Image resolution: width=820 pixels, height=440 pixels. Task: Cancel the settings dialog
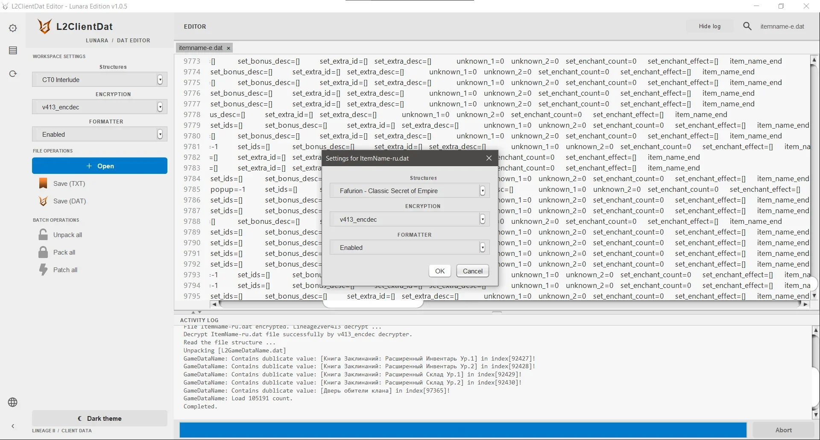coord(472,271)
